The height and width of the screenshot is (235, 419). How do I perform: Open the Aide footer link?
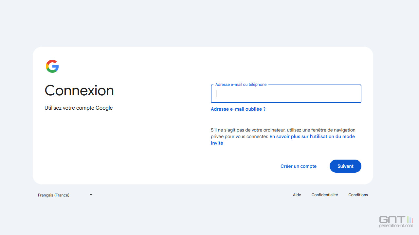pos(297,195)
